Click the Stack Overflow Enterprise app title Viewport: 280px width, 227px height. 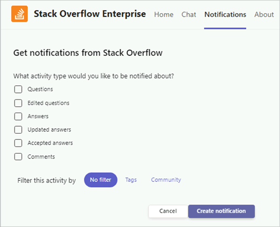tap(90, 14)
